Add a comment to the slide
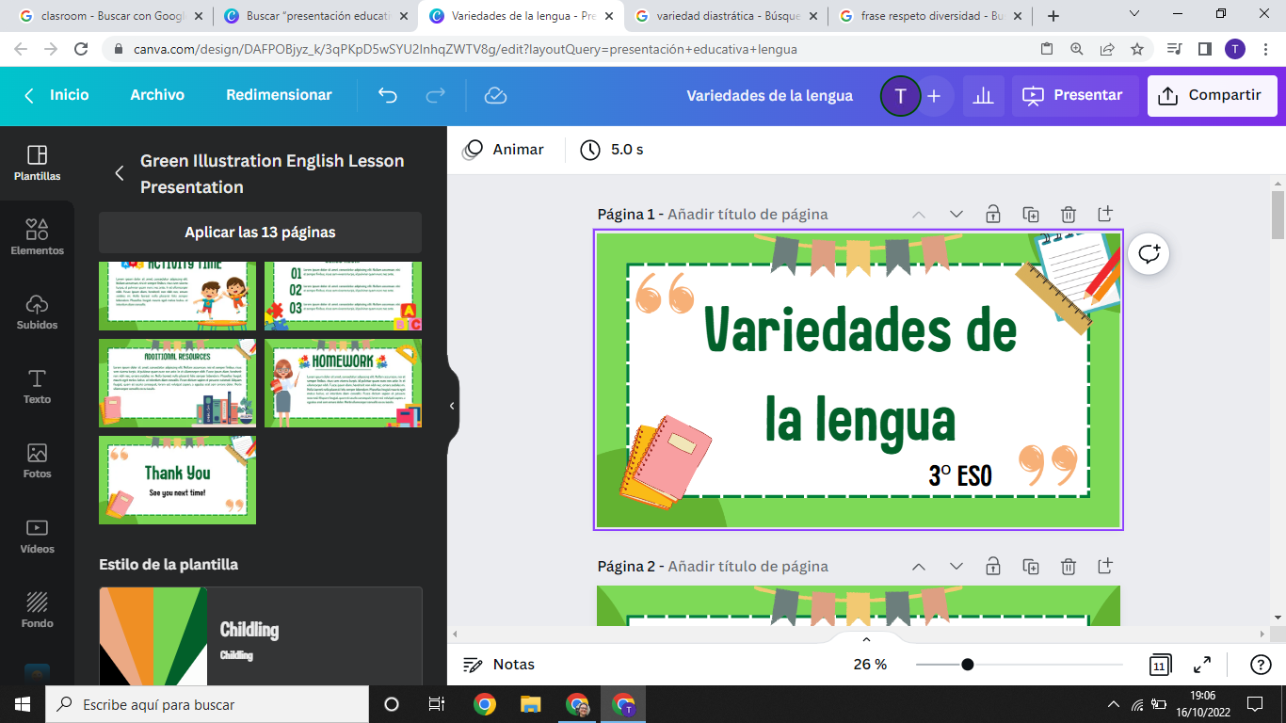Image resolution: width=1286 pixels, height=723 pixels. pos(1149,253)
